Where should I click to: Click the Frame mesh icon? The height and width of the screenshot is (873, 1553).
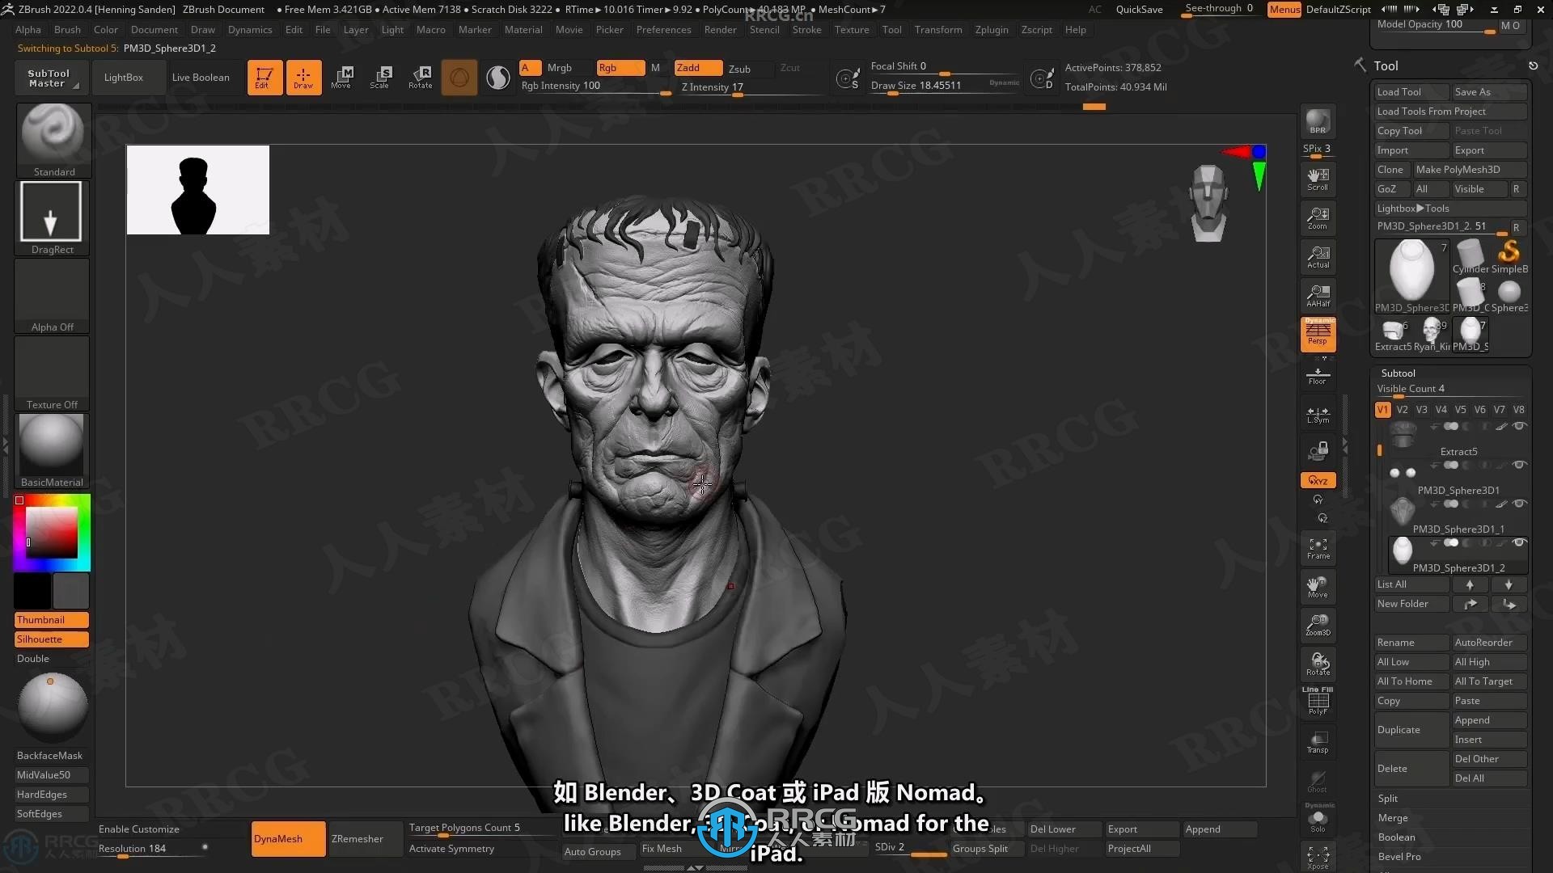click(1318, 548)
